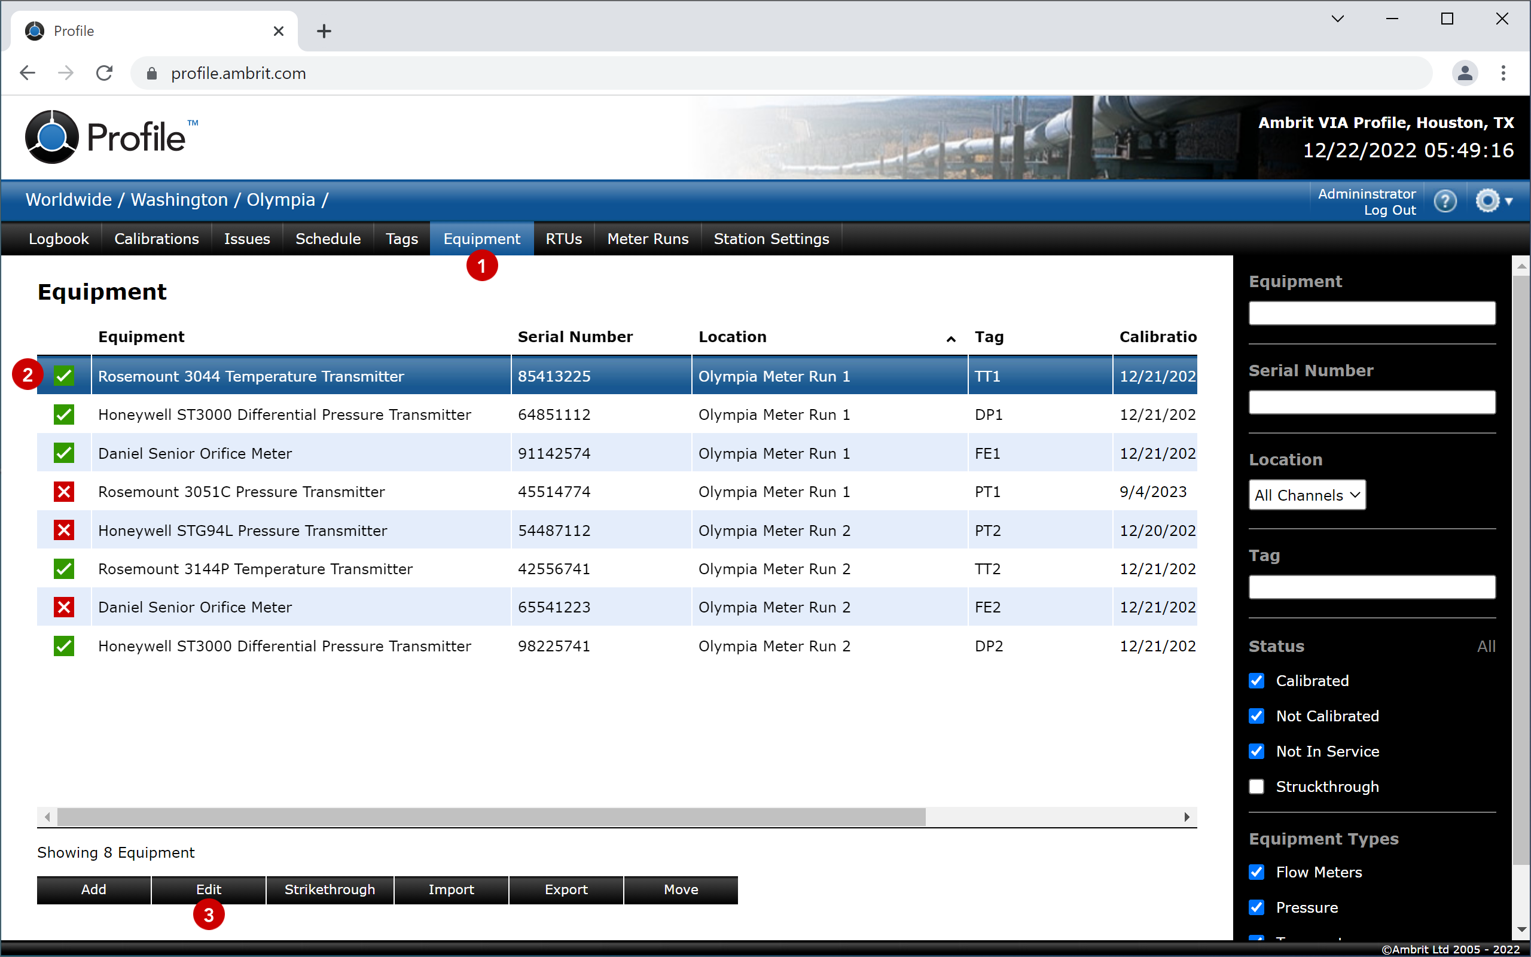Open the Meter Runs tab
This screenshot has width=1531, height=957.
tap(648, 239)
